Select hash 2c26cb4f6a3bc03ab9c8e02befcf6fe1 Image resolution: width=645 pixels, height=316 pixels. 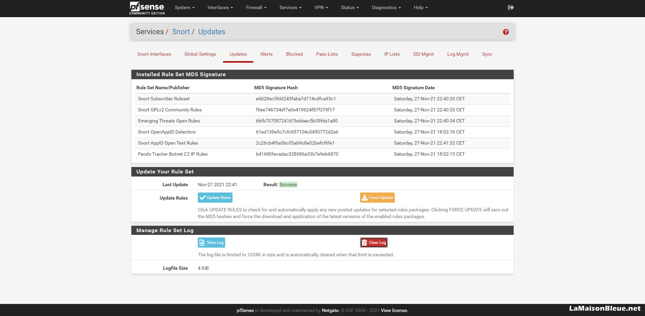pyautogui.click(x=295, y=143)
